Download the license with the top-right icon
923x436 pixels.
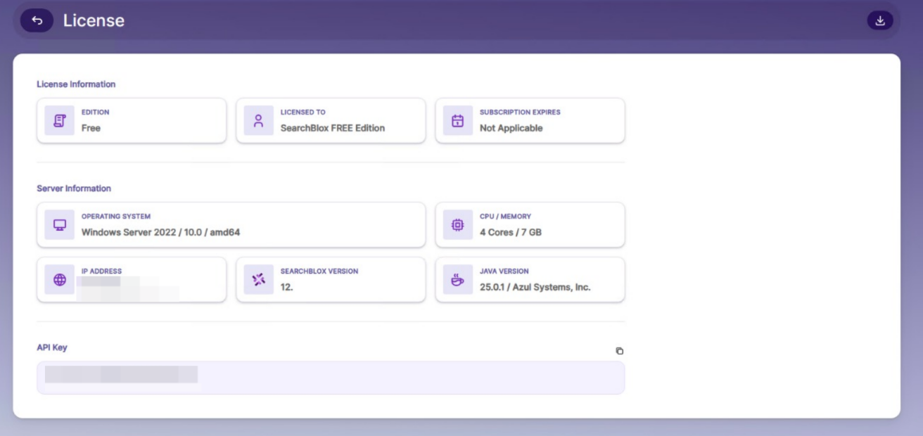tap(879, 20)
